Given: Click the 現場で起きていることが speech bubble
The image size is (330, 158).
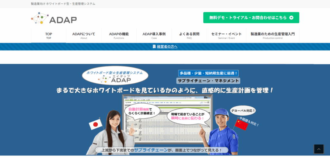Looking at the screenshot, I should pyautogui.click(x=188, y=116).
